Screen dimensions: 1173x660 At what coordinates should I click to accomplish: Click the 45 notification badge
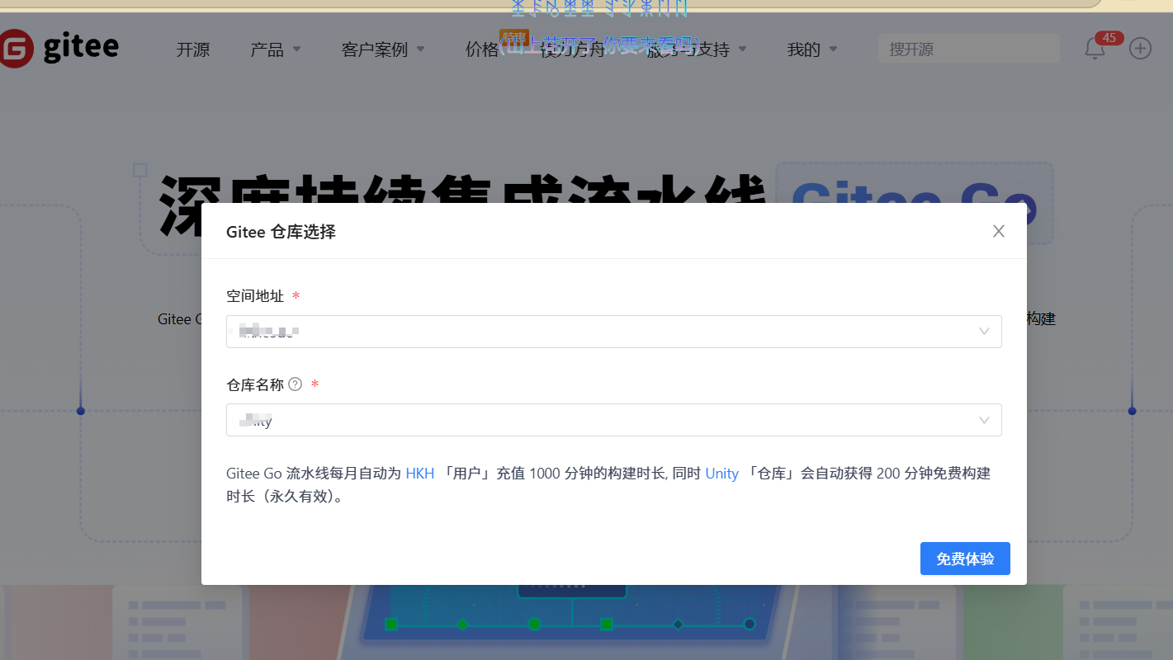(1109, 37)
